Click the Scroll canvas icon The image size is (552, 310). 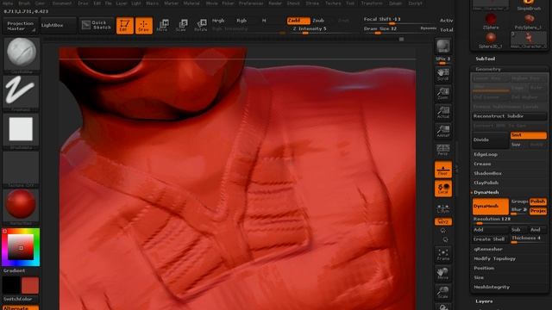coord(442,75)
